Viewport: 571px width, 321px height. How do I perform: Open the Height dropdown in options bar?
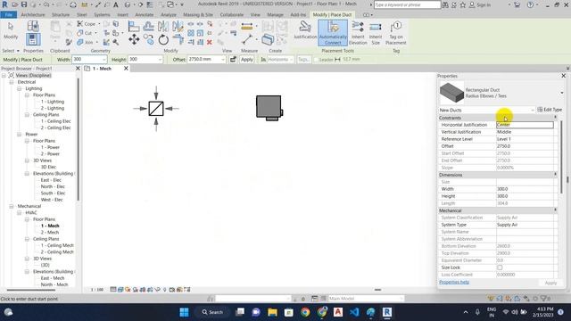(x=160, y=60)
